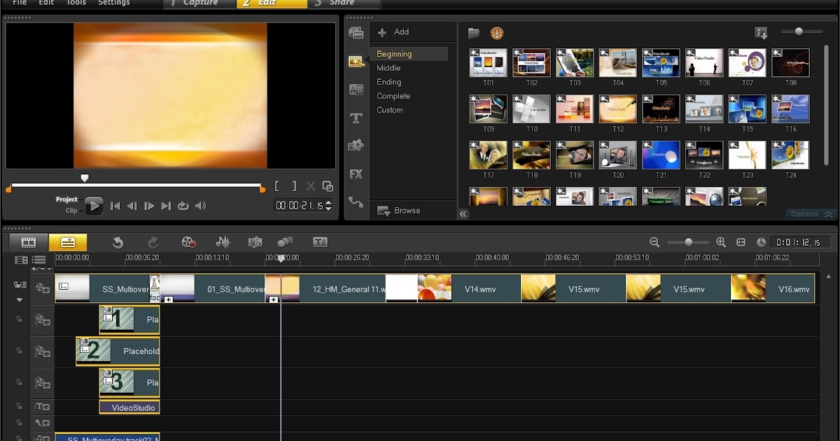Image resolution: width=840 pixels, height=441 pixels.
Task: Set mark-out point with right bracket
Action: [x=294, y=186]
